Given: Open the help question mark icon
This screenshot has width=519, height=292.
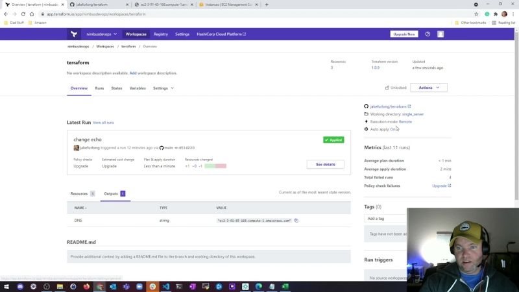Looking at the screenshot, I should (428, 34).
